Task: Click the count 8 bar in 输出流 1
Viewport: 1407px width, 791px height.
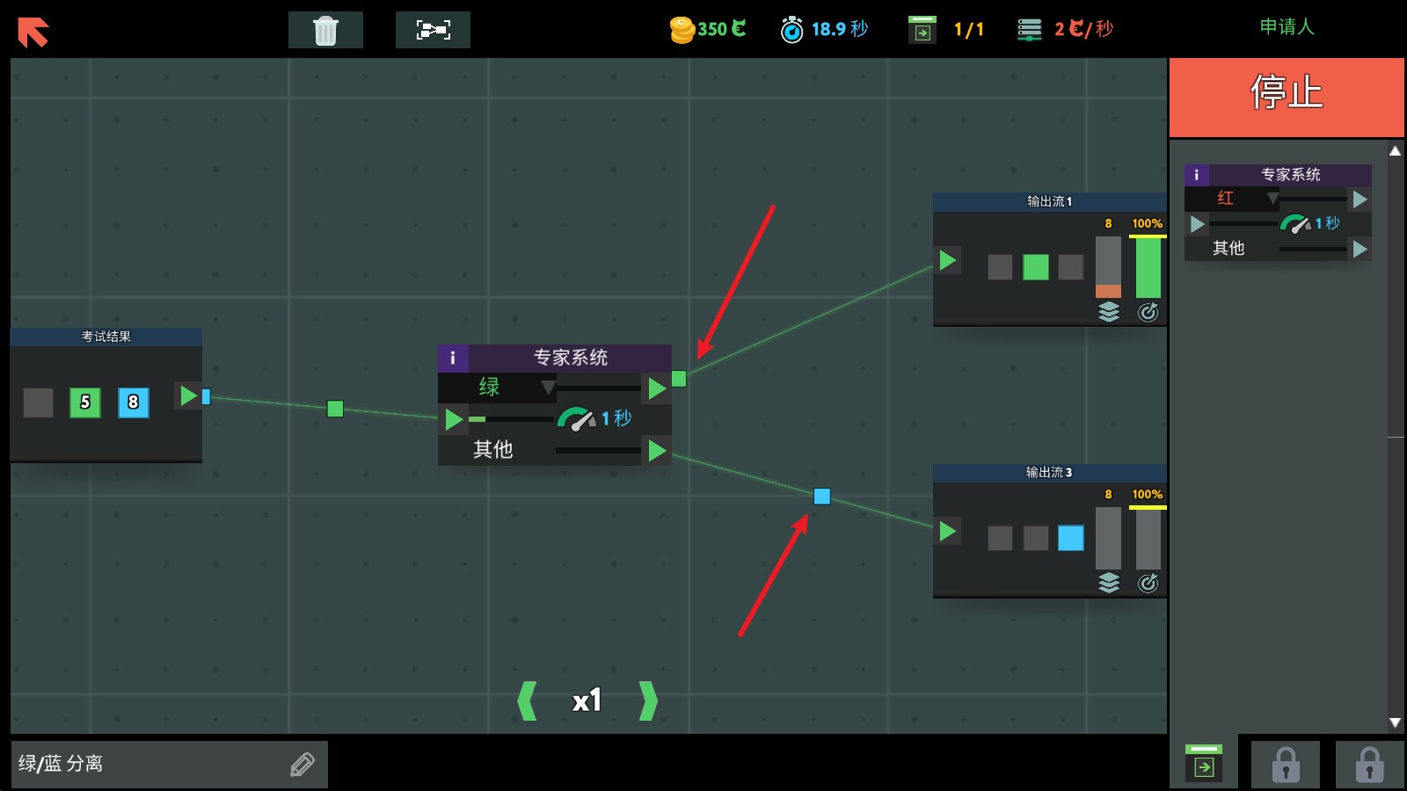Action: 1108,268
